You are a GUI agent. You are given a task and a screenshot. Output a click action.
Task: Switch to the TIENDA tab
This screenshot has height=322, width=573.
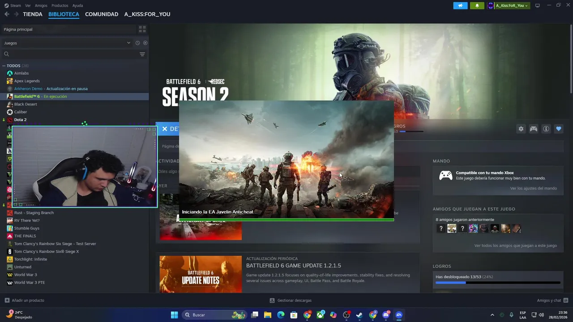coord(33,14)
